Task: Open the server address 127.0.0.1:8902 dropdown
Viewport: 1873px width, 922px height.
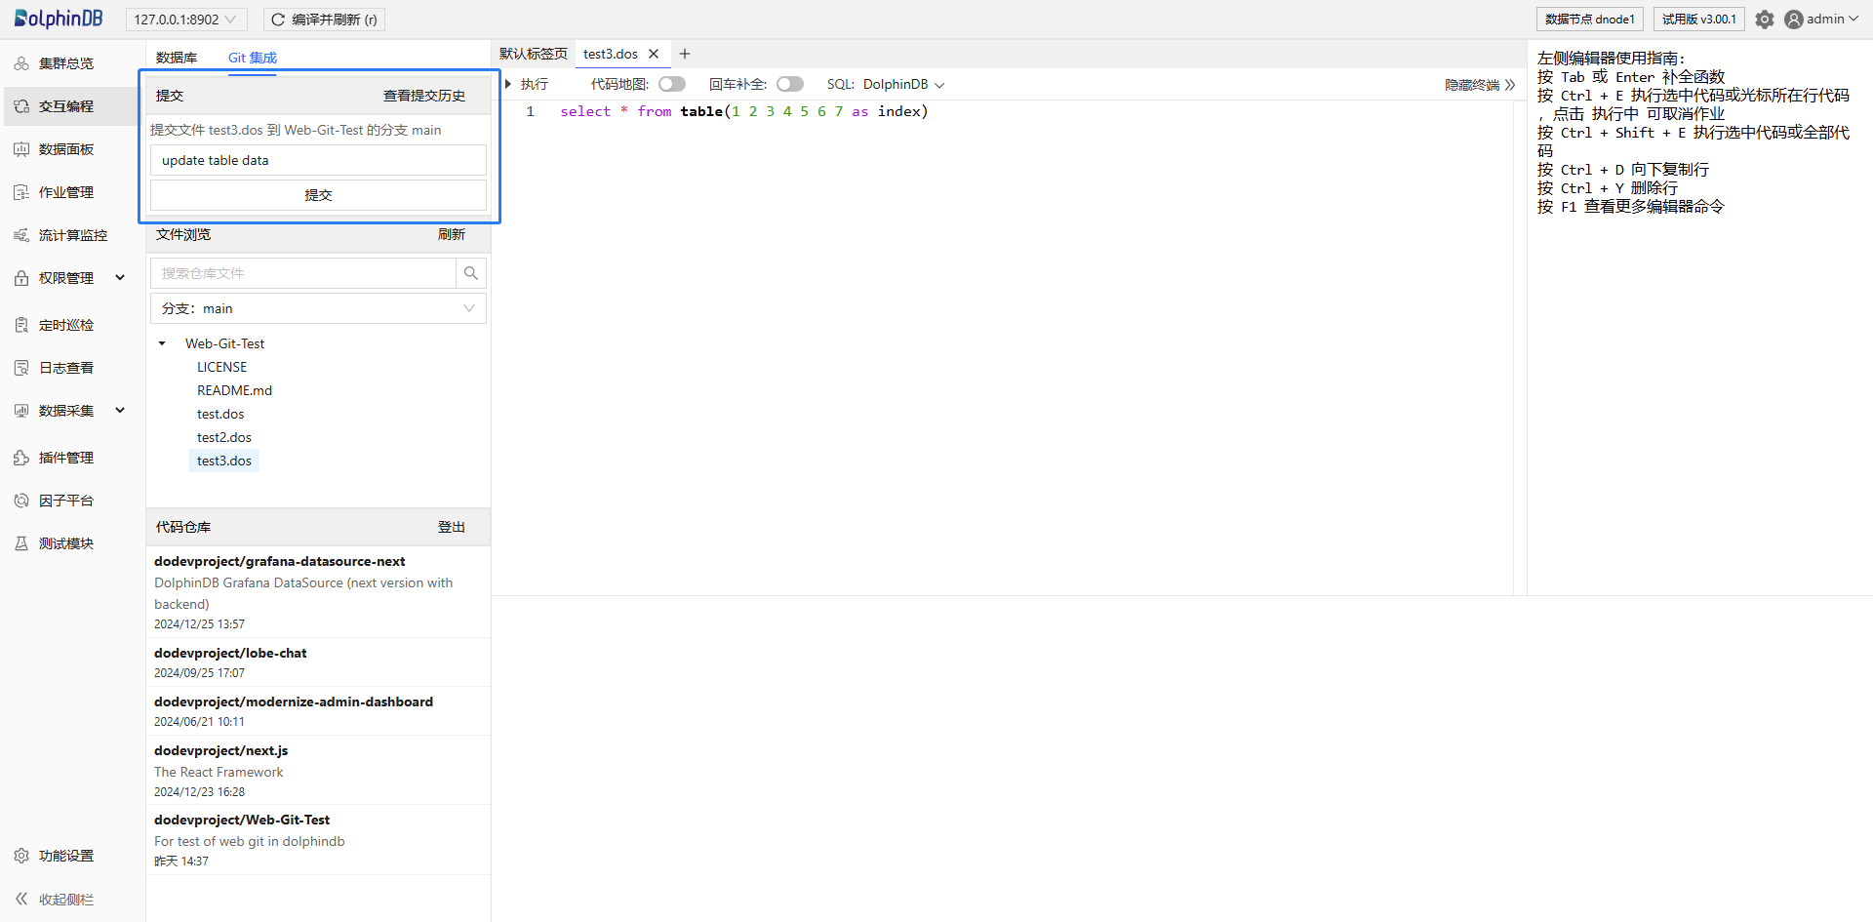Action: pyautogui.click(x=185, y=20)
